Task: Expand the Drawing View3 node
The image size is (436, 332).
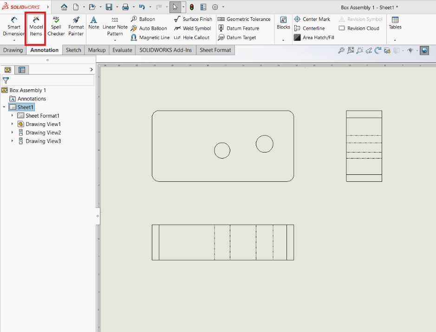Action: [12, 141]
